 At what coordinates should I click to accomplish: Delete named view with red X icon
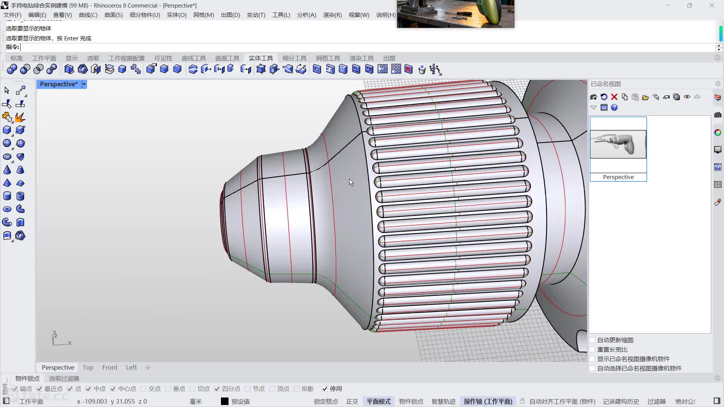614,97
